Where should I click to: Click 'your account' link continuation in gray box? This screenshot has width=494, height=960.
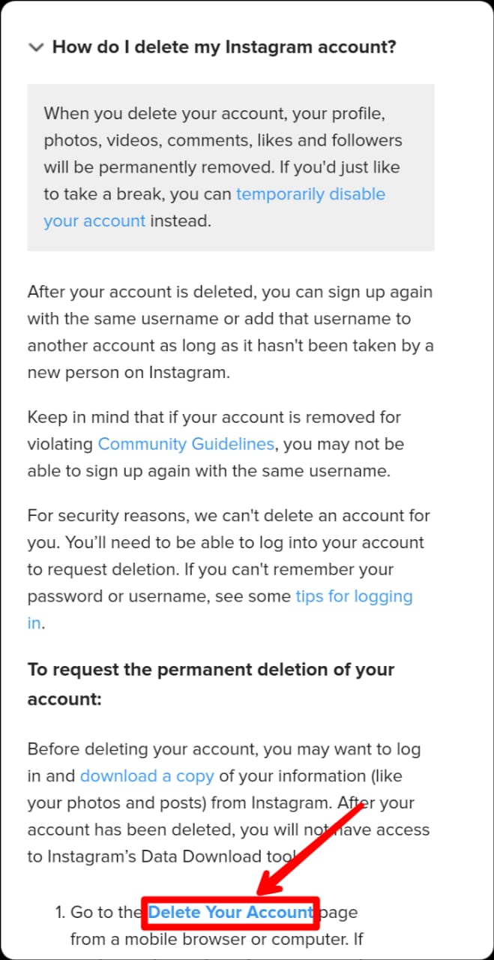94,221
